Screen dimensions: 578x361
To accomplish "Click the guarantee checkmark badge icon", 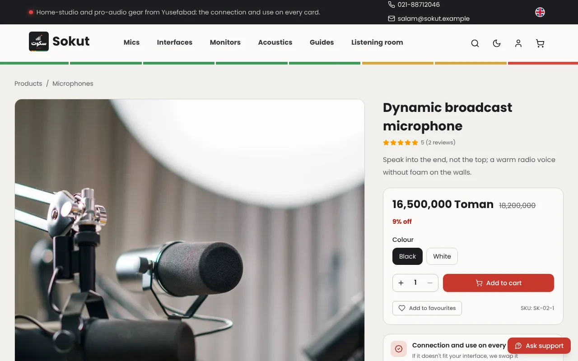I will pyautogui.click(x=399, y=349).
